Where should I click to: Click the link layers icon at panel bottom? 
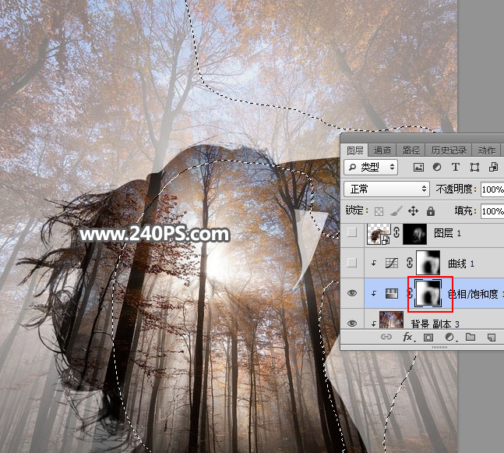click(386, 337)
